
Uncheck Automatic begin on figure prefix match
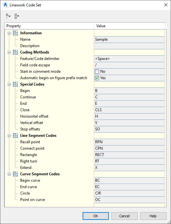tap(97, 78)
